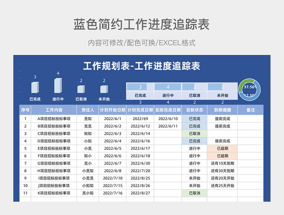284x215 pixels.
Task: Click the 未开始 3D bar in chart
Action: [x=104, y=89]
